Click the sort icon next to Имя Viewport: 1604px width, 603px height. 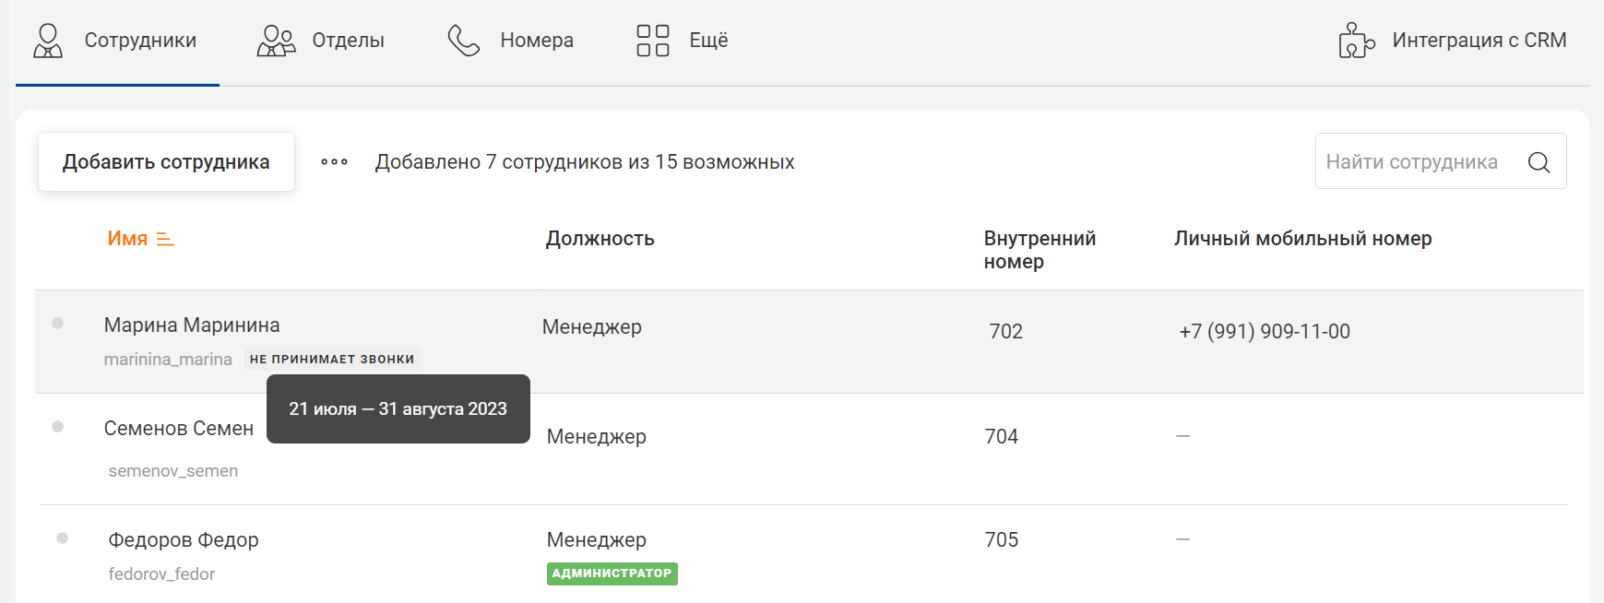[165, 240]
